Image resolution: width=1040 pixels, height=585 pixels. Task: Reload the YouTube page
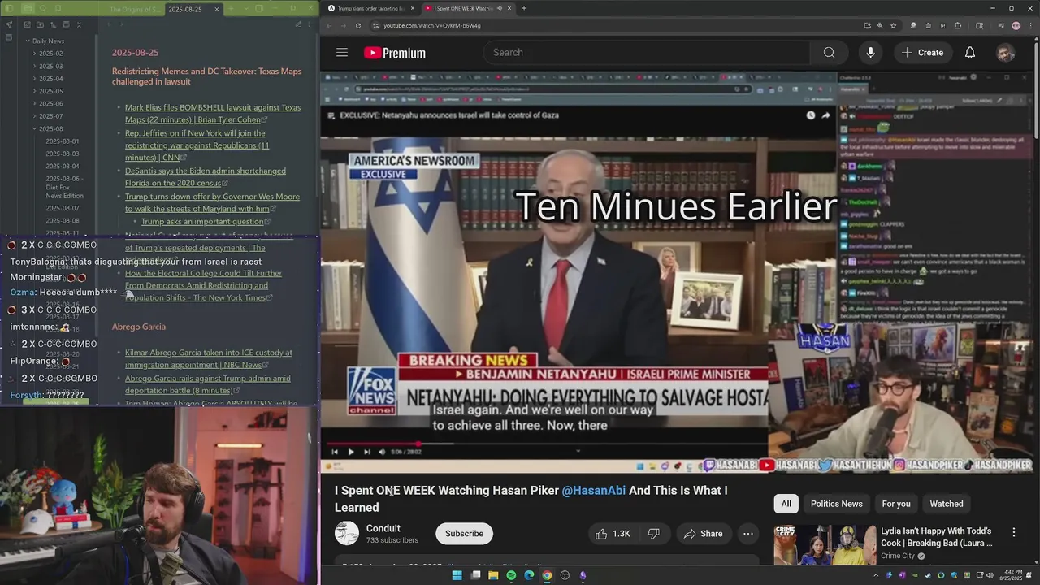click(358, 25)
